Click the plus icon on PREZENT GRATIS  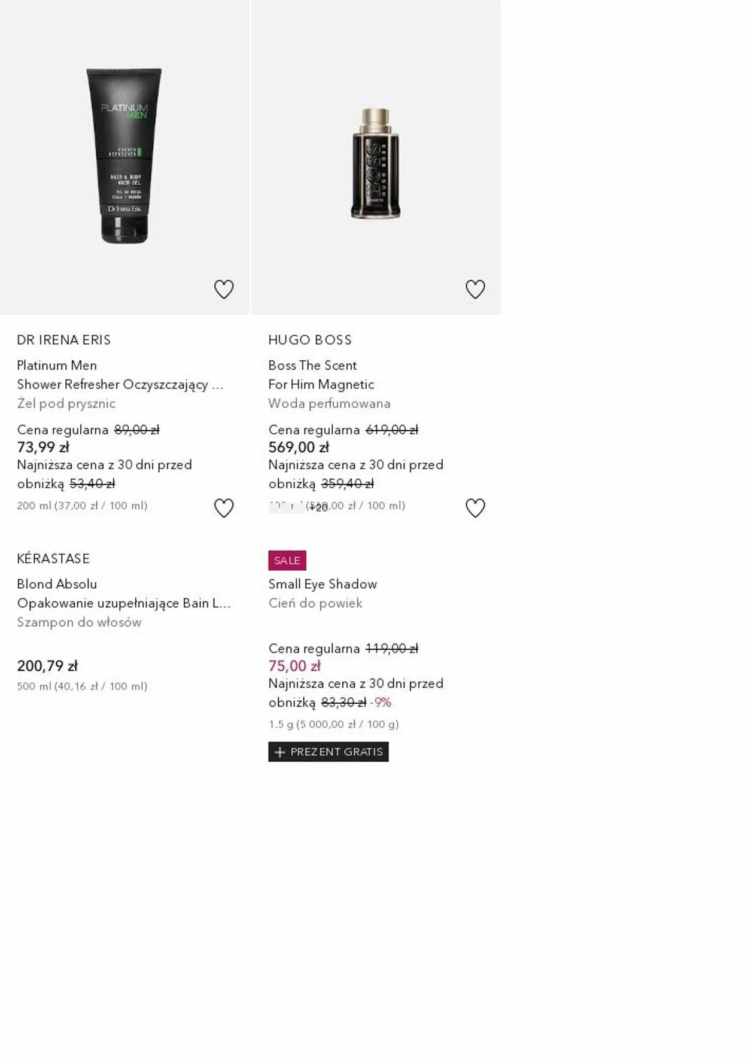(x=279, y=752)
